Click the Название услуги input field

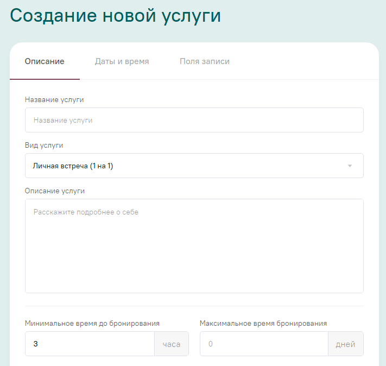pyautogui.click(x=194, y=120)
